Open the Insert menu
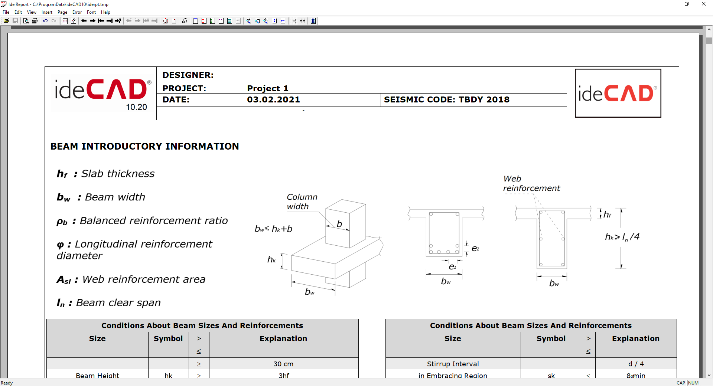 47,12
